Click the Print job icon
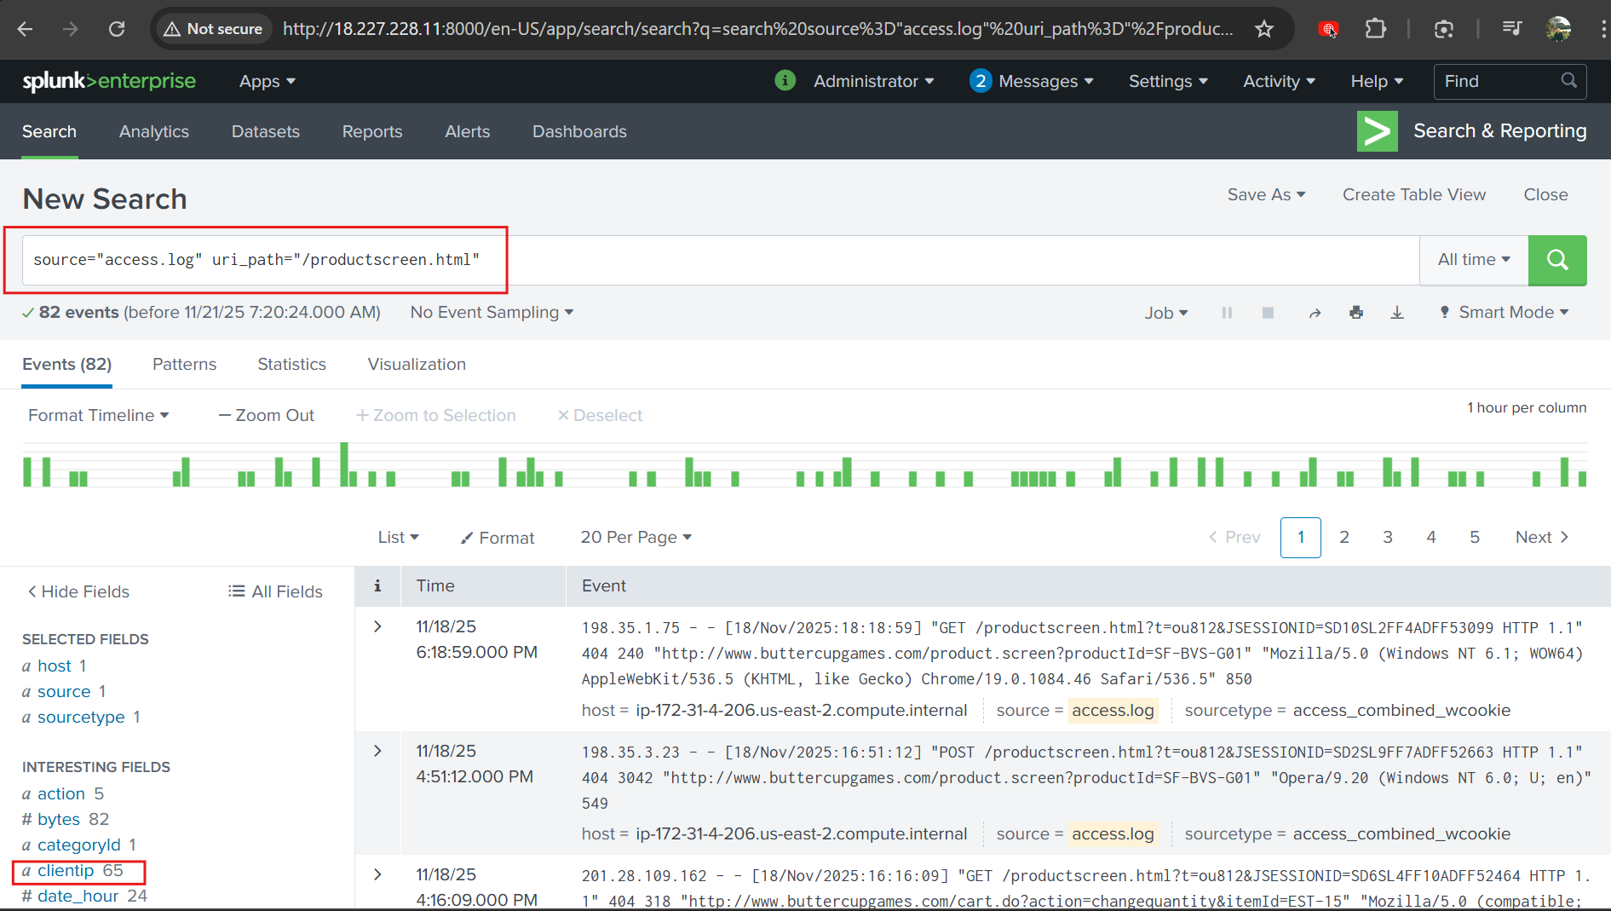The image size is (1611, 911). pos(1355,313)
